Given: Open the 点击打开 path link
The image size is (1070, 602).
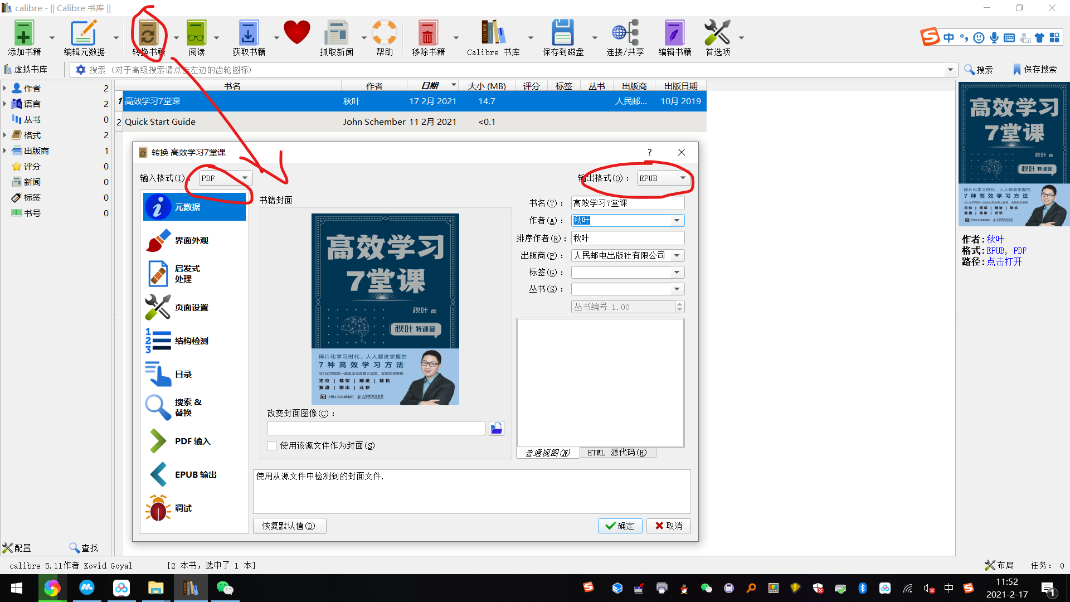Looking at the screenshot, I should [x=1005, y=261].
